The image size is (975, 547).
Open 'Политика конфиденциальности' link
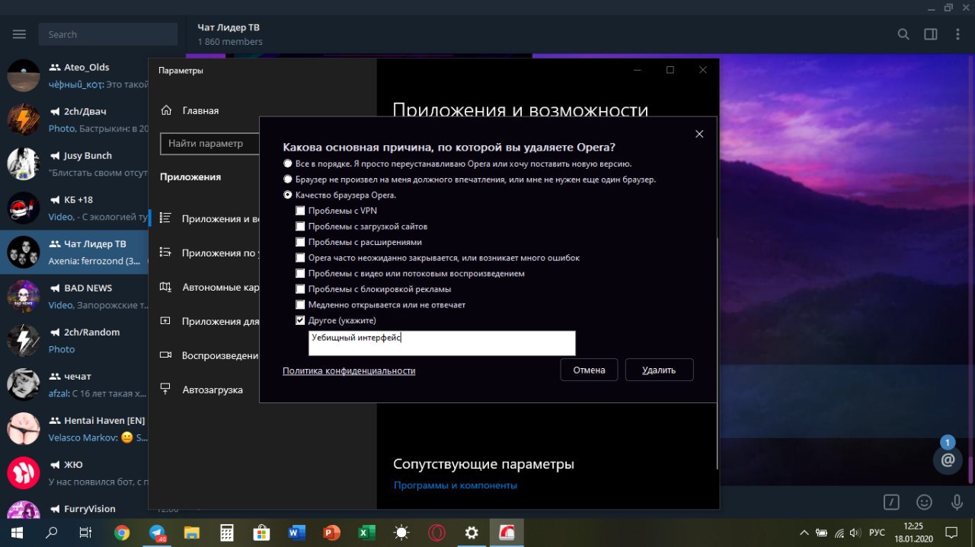pyautogui.click(x=349, y=370)
